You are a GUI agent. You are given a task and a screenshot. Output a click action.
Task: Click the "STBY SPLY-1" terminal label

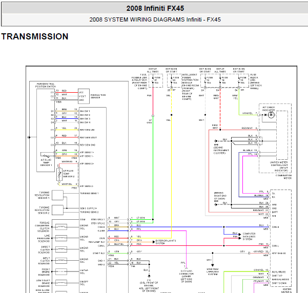point(98,219)
